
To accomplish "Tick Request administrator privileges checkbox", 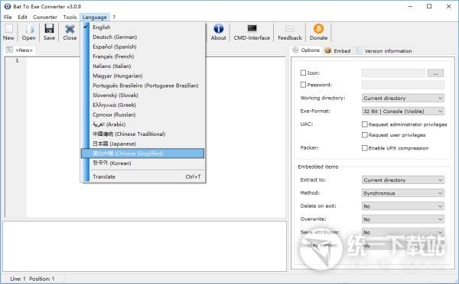I will point(364,124).
